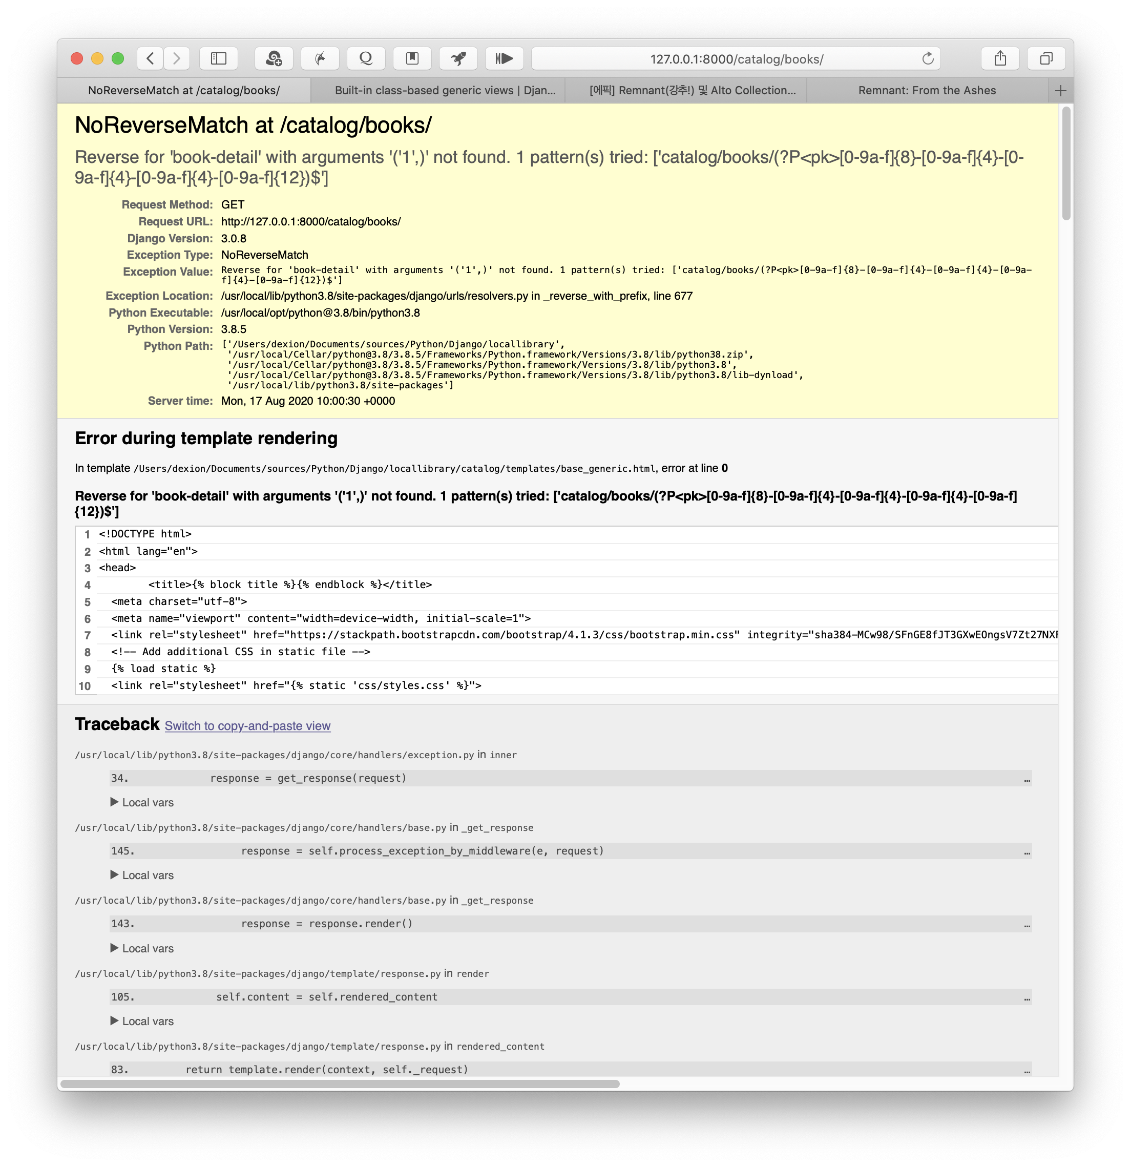This screenshot has height=1167, width=1131.
Task: Switch to Remnant: From the Ashes tab
Action: [x=926, y=91]
